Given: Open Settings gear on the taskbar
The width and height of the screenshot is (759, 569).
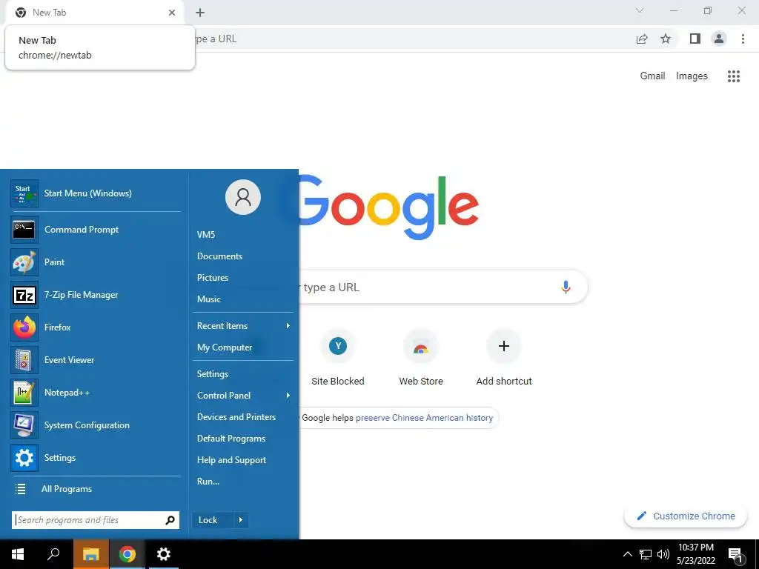Looking at the screenshot, I should (x=164, y=554).
